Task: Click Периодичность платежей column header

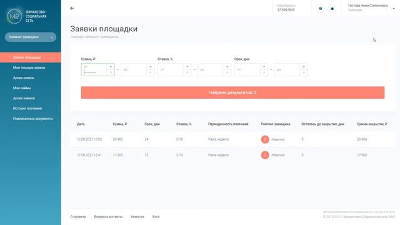Action: tap(228, 124)
